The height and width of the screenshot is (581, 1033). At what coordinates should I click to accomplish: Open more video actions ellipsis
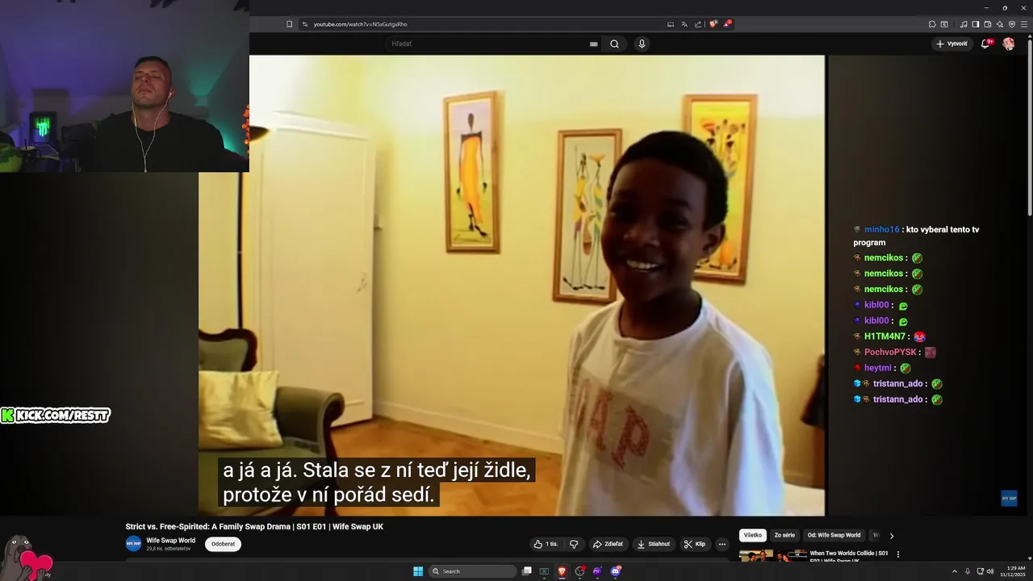[x=722, y=544]
